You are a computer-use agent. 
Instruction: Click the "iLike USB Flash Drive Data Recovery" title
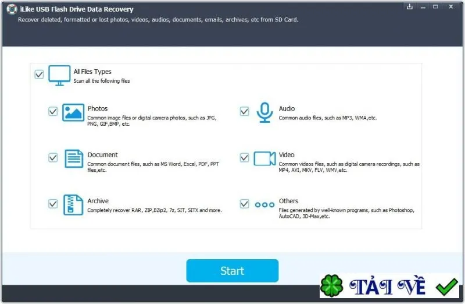77,9
